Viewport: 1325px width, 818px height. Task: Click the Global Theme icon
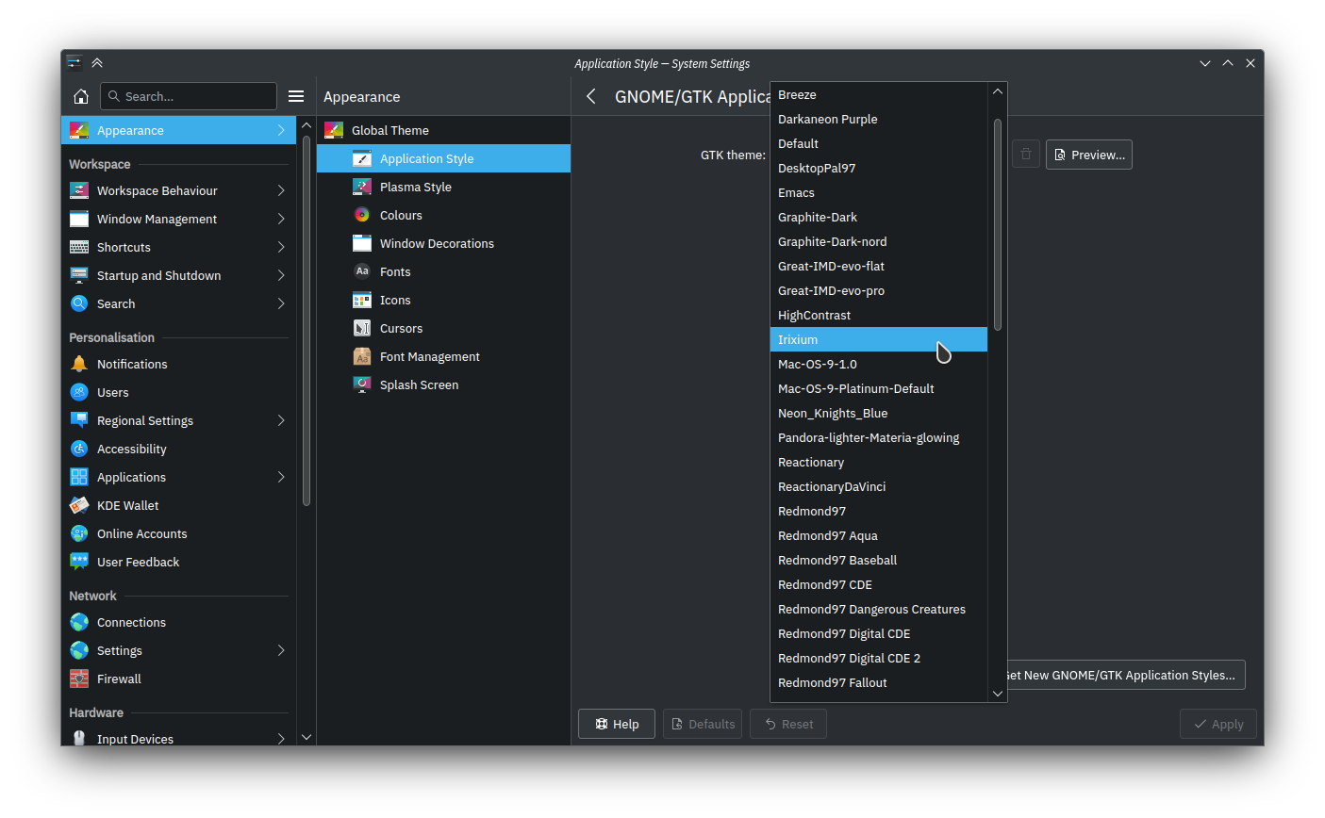(334, 130)
